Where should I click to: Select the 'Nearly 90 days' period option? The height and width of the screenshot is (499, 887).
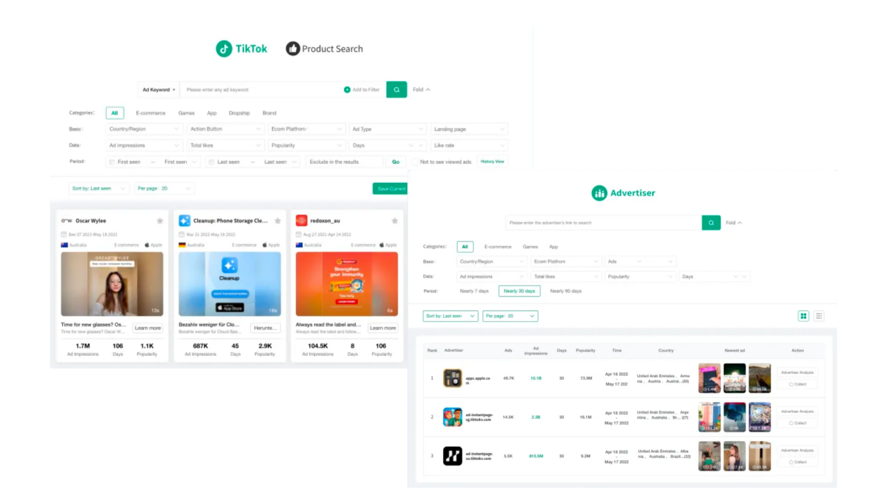tap(566, 291)
